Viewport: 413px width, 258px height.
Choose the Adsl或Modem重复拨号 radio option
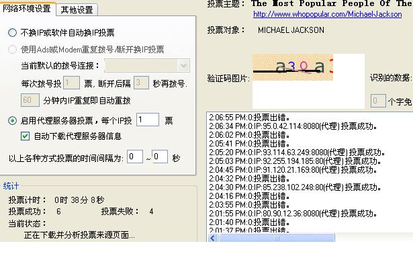tap(12, 49)
